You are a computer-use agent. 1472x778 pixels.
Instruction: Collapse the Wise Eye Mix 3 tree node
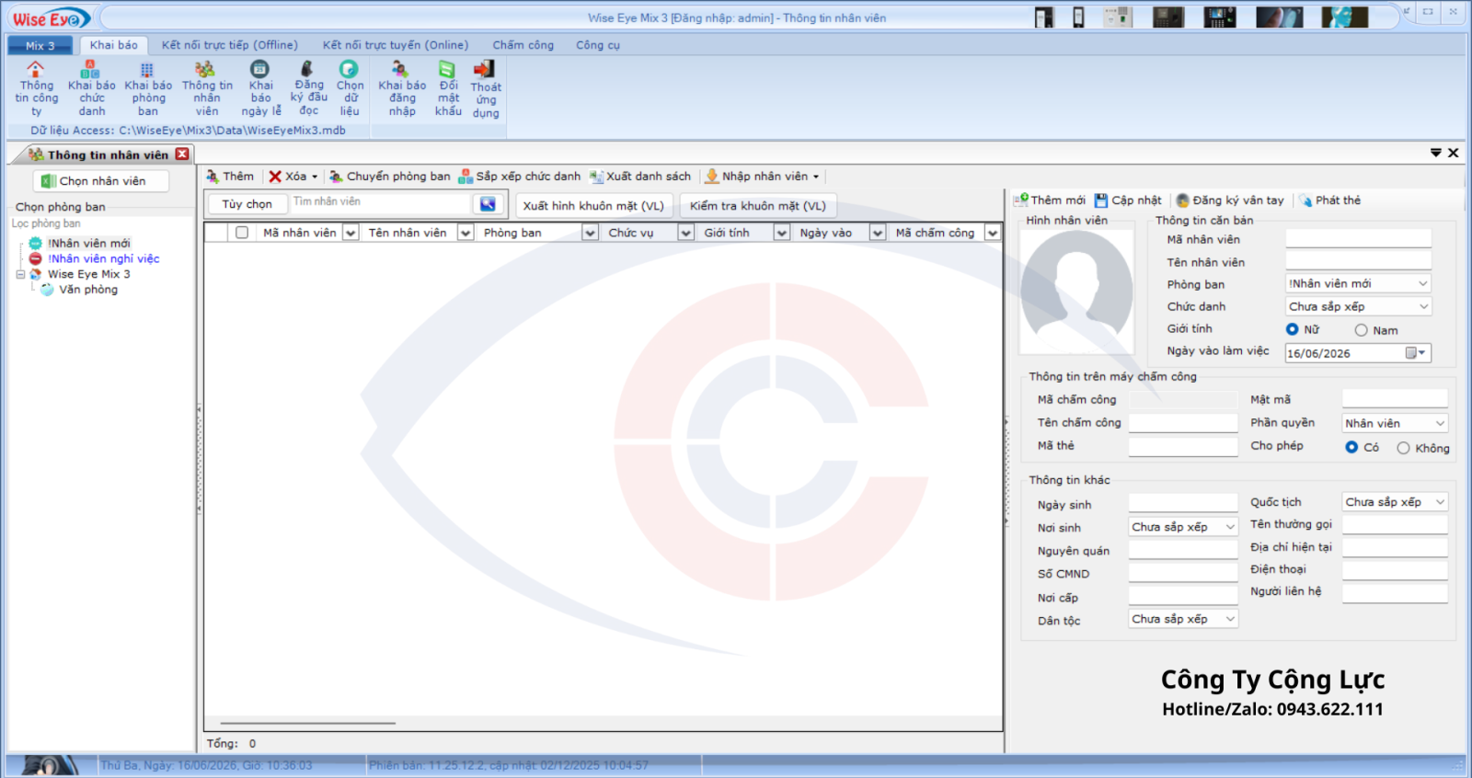[20, 274]
